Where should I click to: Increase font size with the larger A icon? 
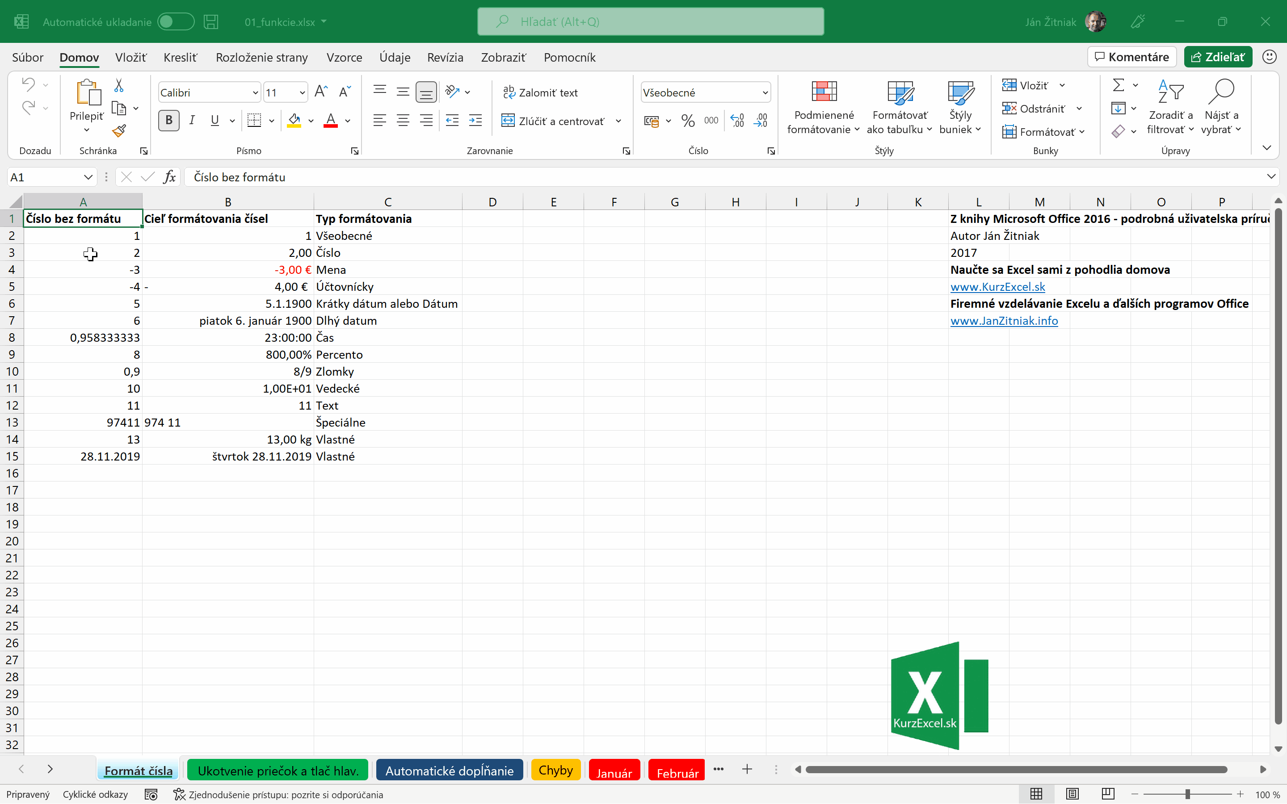pyautogui.click(x=321, y=92)
